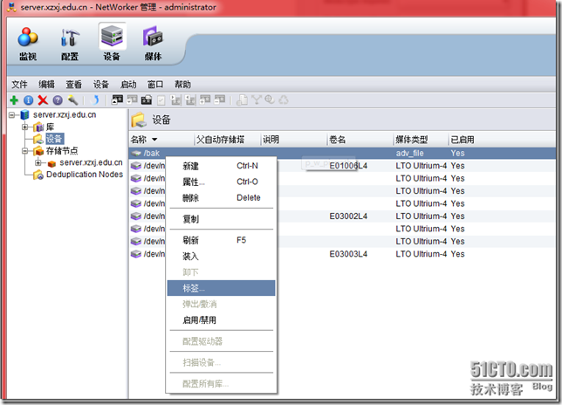Click the flashlight search icon

[72, 100]
